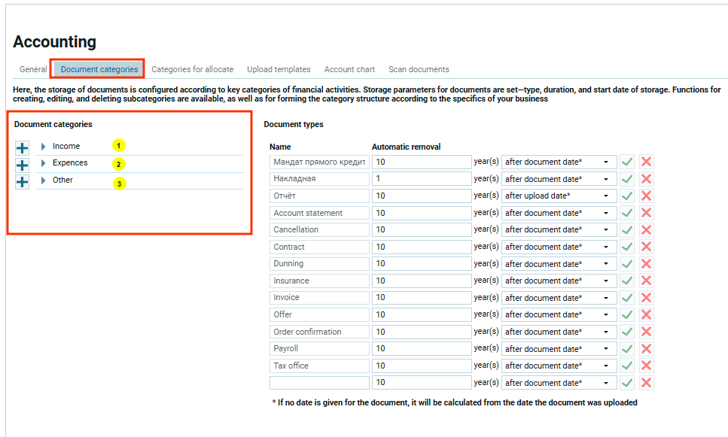Remove the Tax office document type

tap(646, 366)
